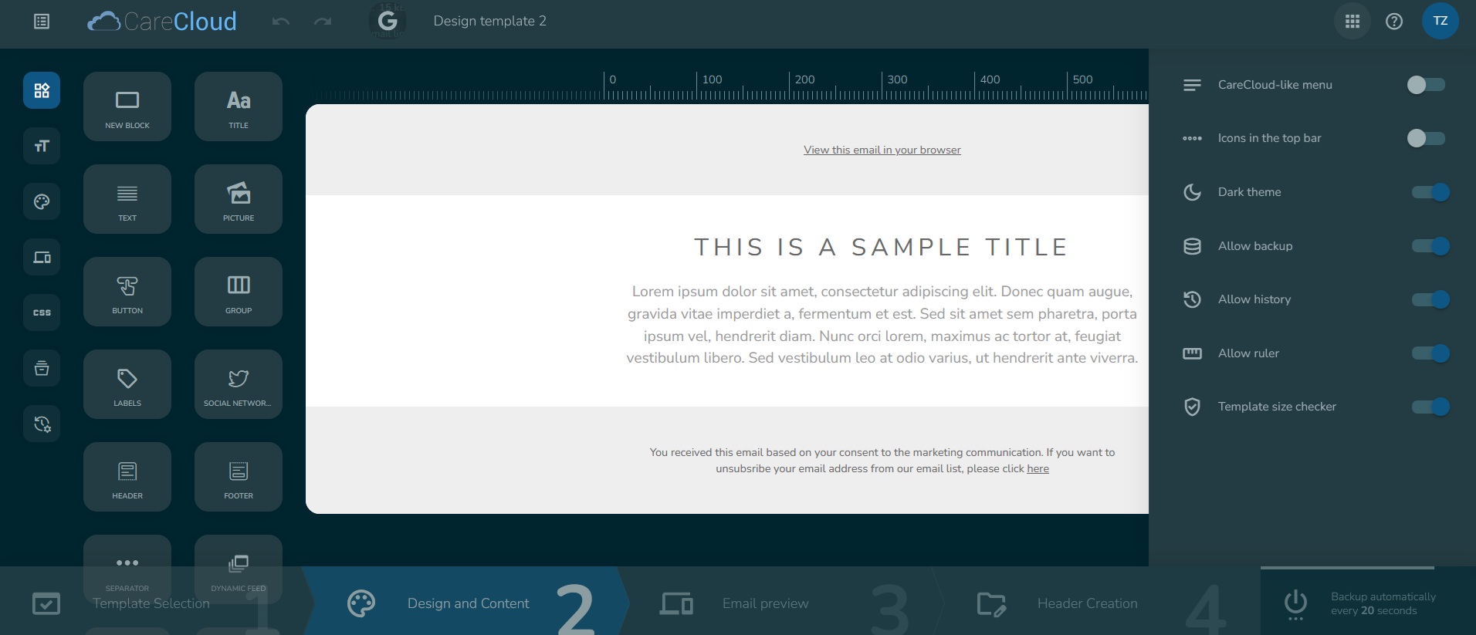Add a Picture block

tap(239, 199)
